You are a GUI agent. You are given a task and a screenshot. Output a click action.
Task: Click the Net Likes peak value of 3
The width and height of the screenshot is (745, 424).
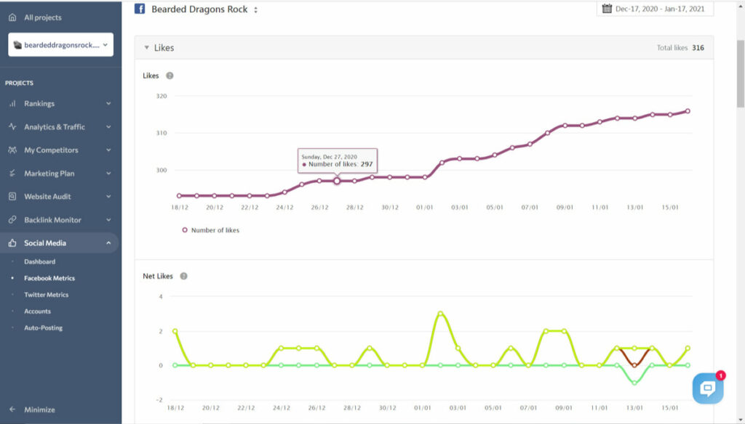(440, 314)
